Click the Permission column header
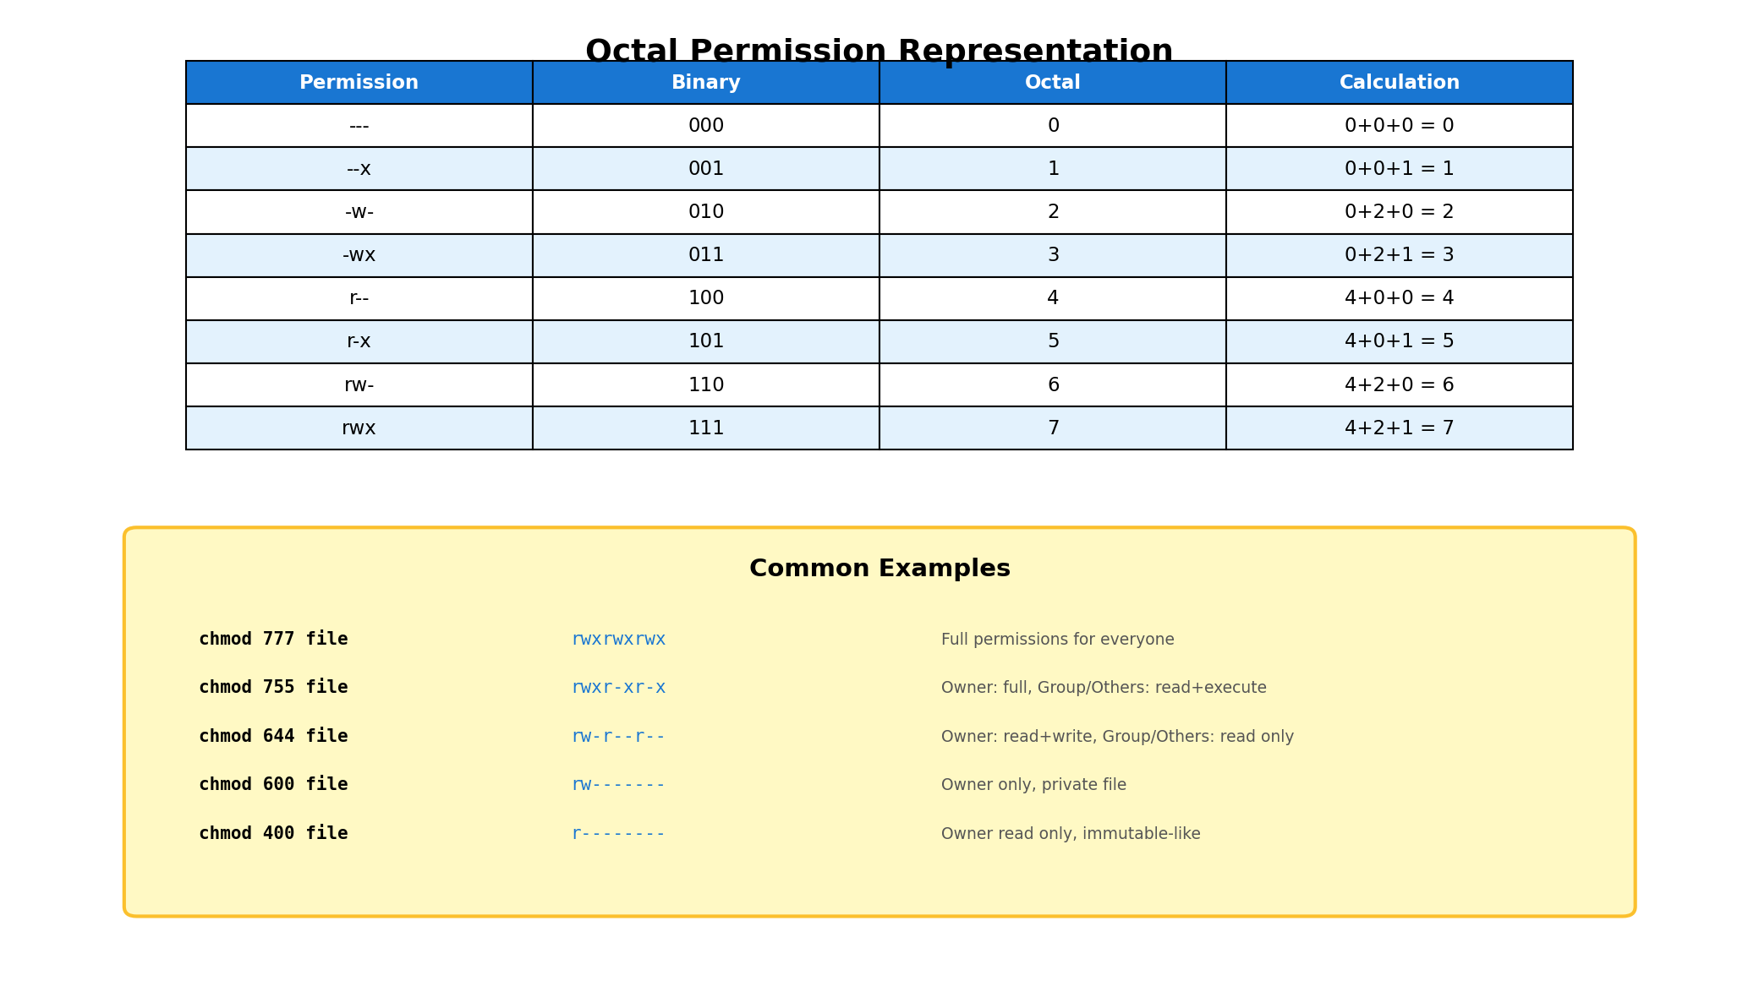Image resolution: width=1759 pixels, height=997 pixels. (359, 83)
